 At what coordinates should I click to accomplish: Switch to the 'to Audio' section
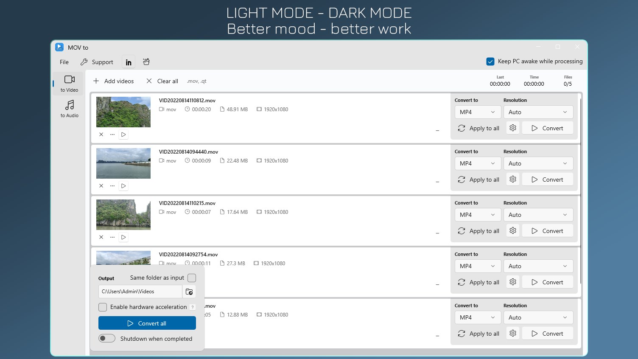click(x=68, y=109)
